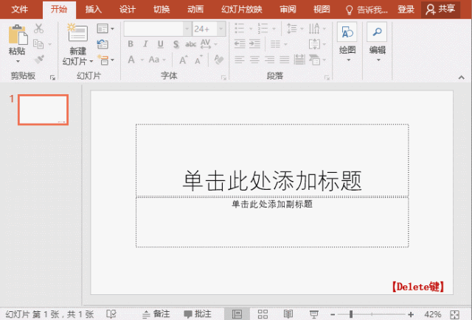Click the Share (共享) button
The width and height of the screenshot is (472, 320).
point(440,10)
